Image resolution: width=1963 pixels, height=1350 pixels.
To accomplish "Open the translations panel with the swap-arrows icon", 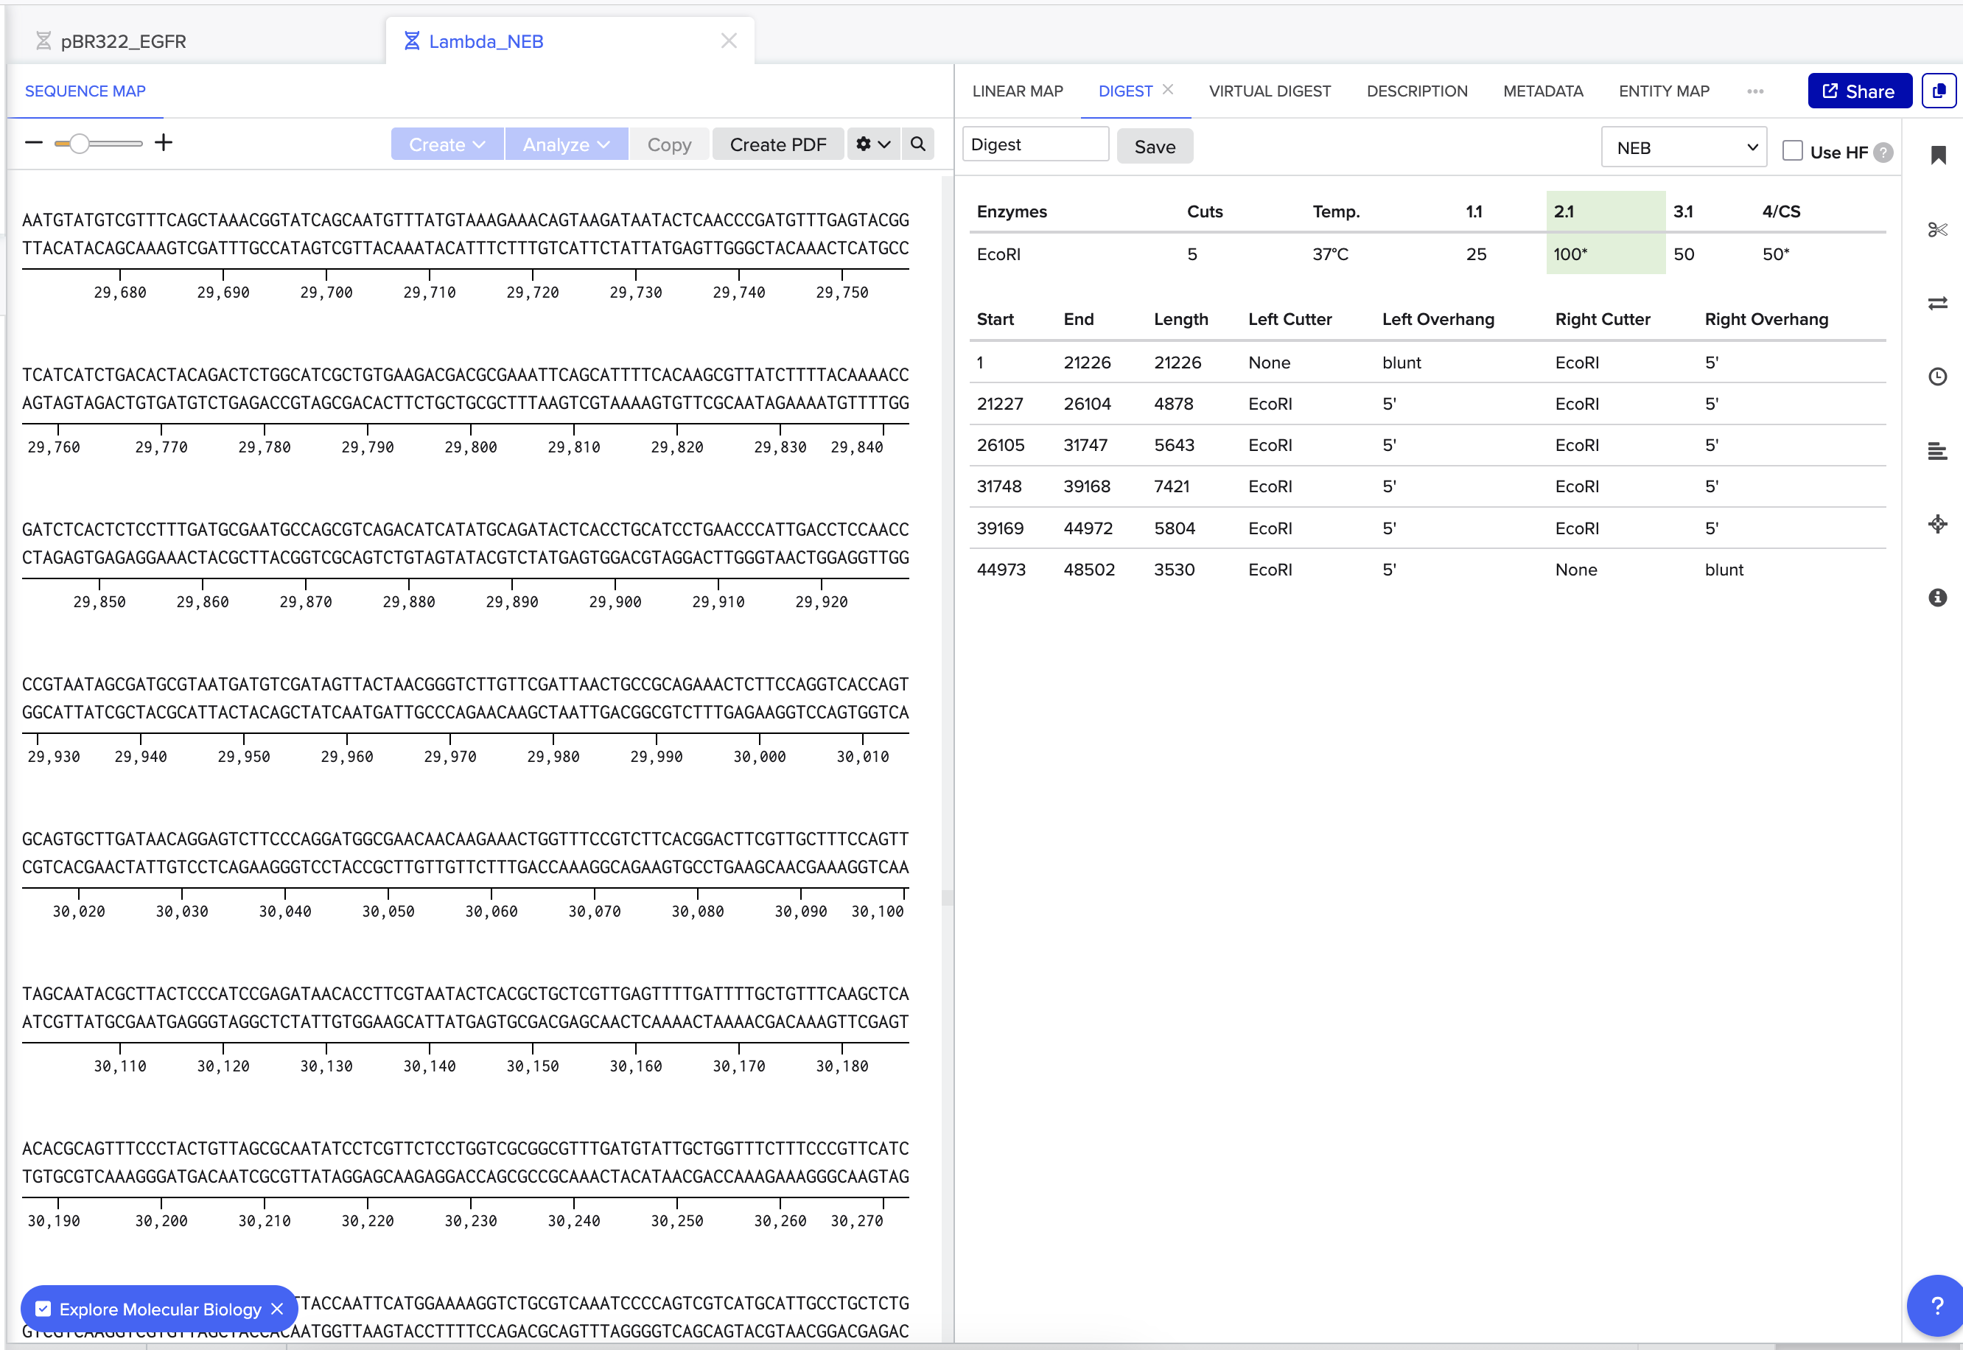I will (x=1939, y=303).
